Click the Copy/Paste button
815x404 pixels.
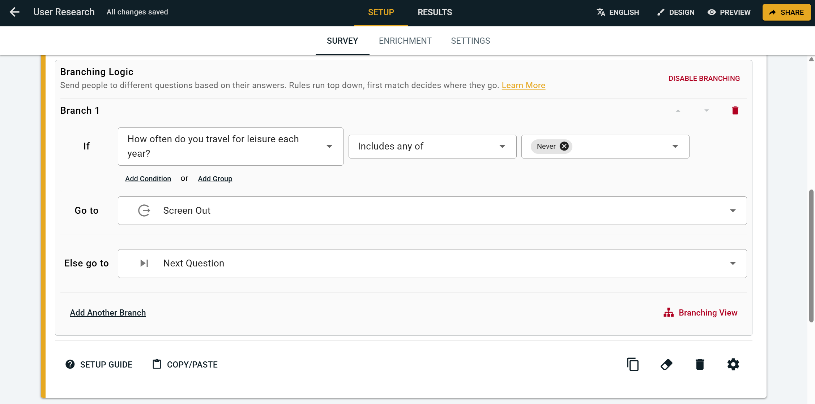(x=185, y=364)
